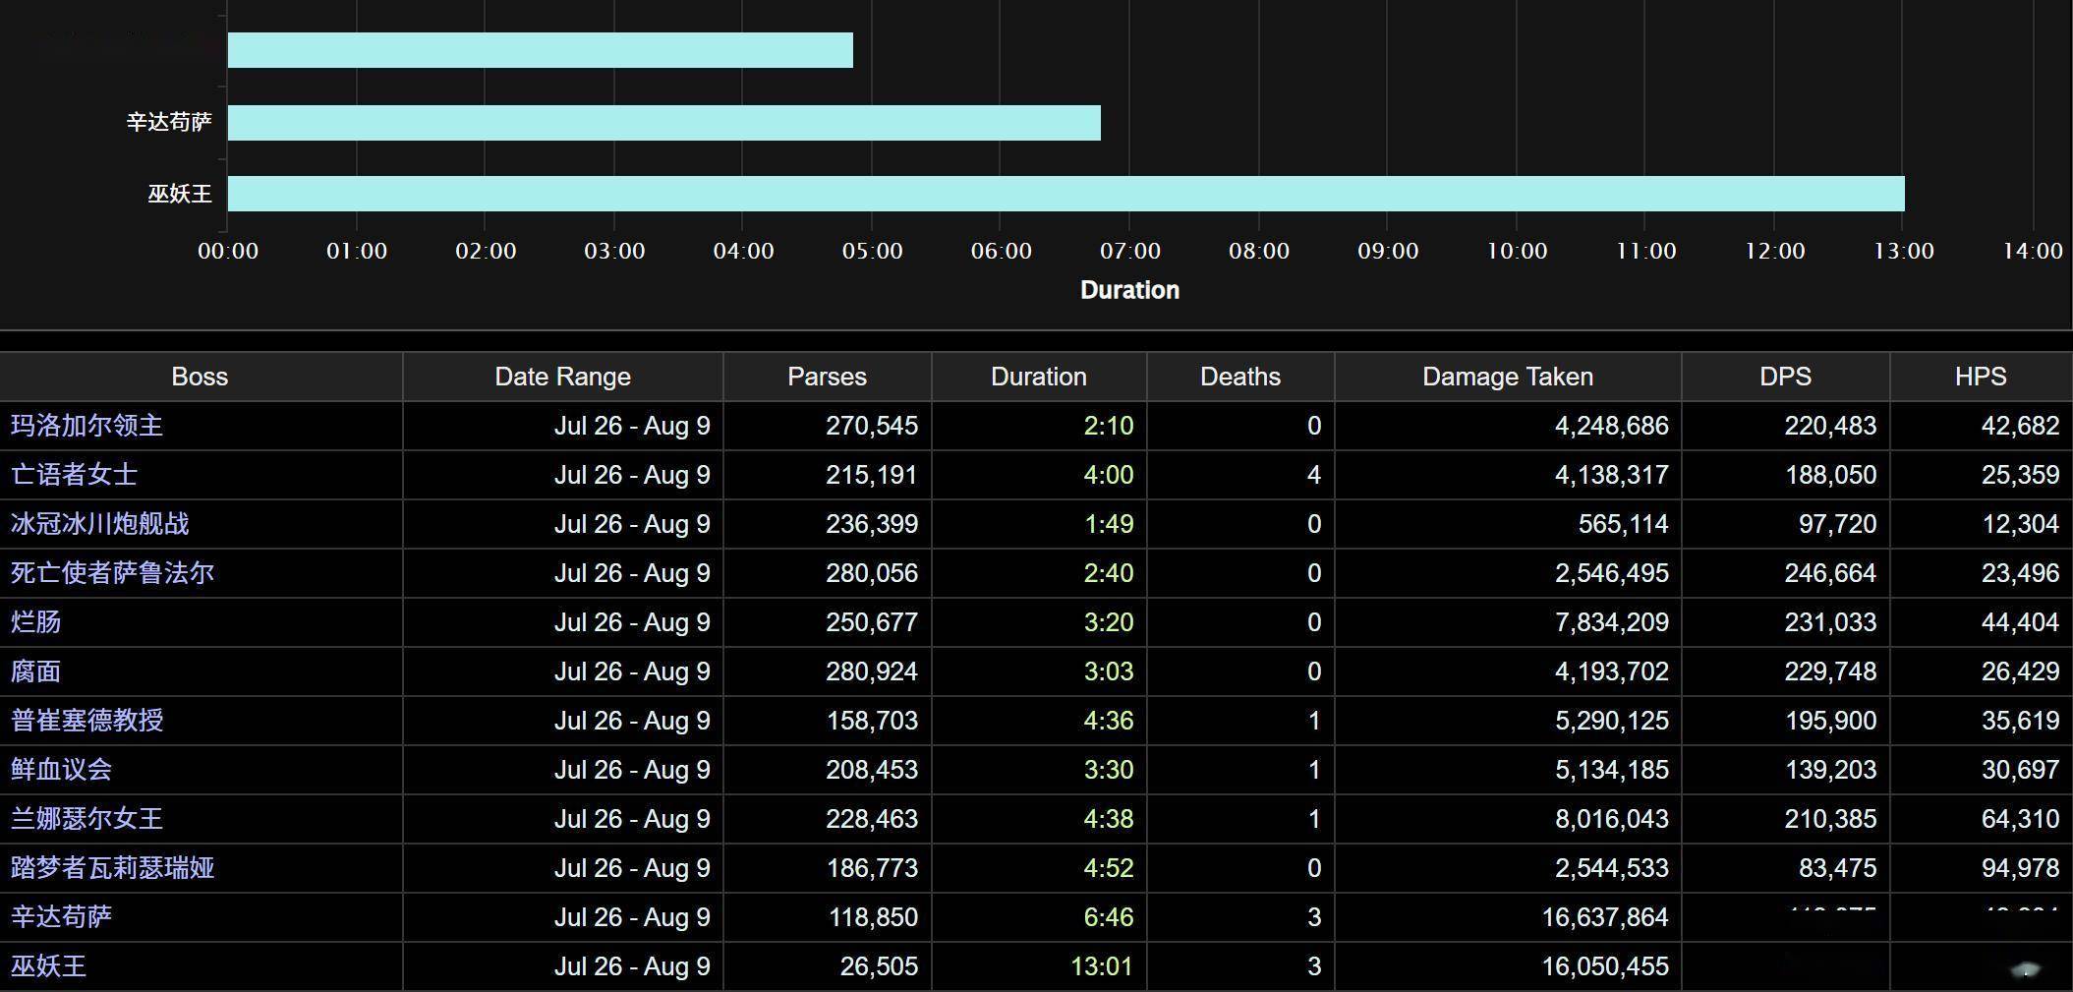Open the 亡语者女士 boss link
This screenshot has height=992, width=2073.
coord(74,475)
